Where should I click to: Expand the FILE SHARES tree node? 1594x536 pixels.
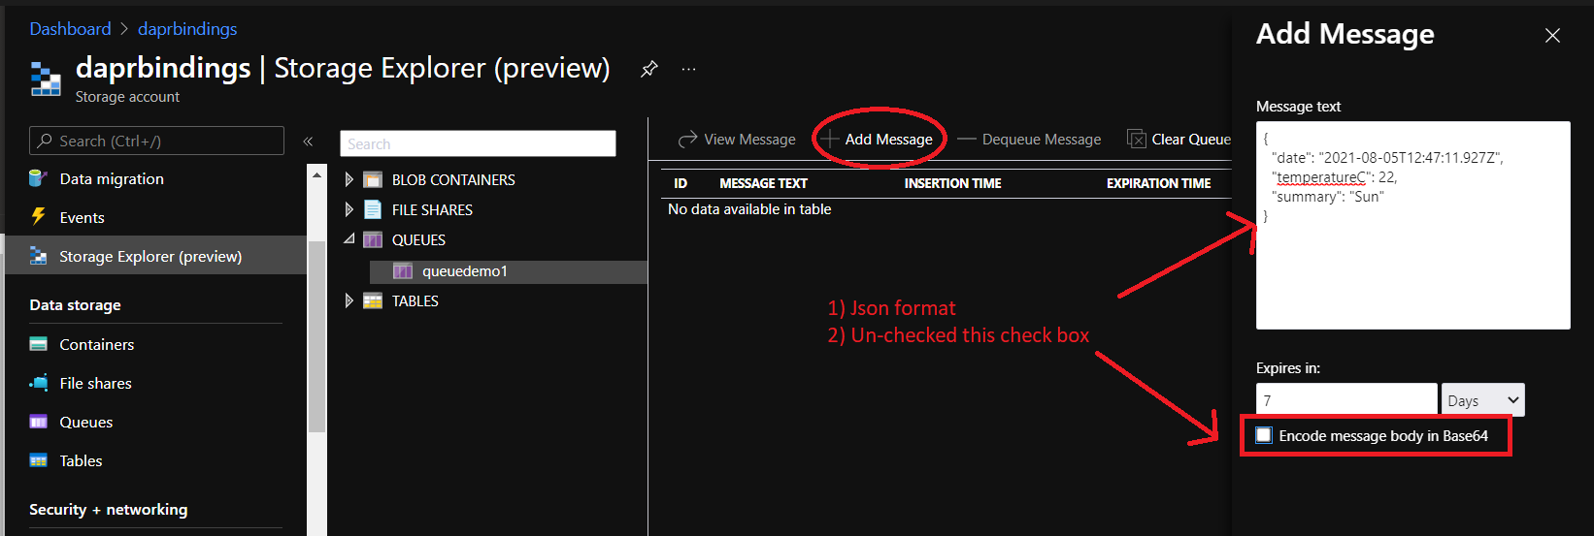[x=349, y=209]
